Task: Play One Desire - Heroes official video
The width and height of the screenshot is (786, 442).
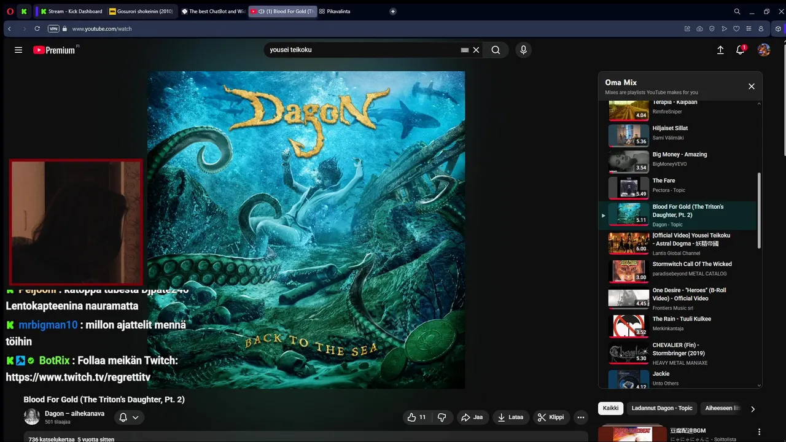Action: coord(678,298)
